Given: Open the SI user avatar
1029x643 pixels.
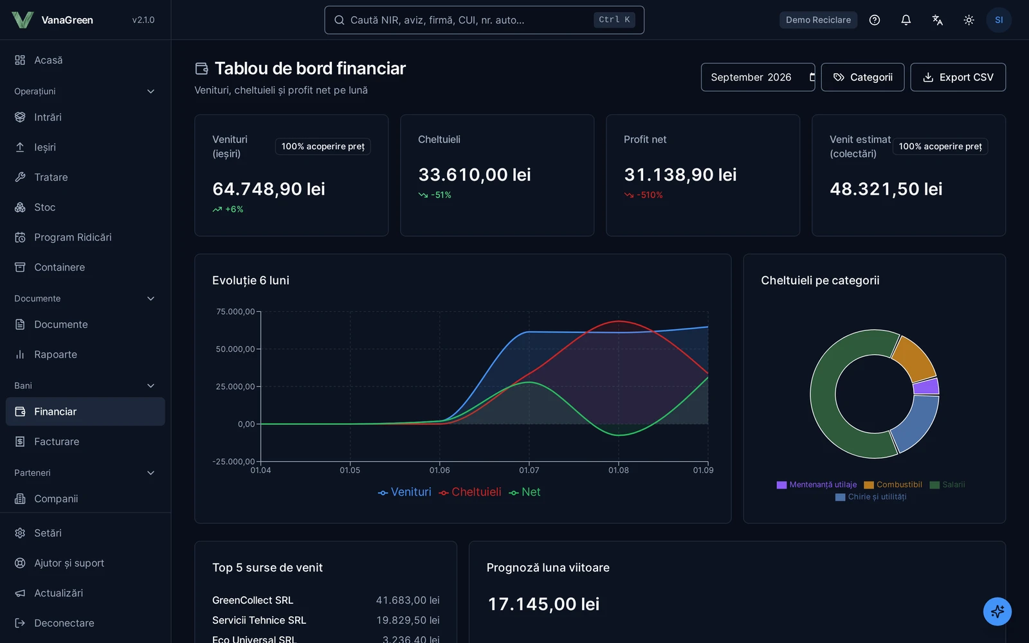Looking at the screenshot, I should 999,20.
